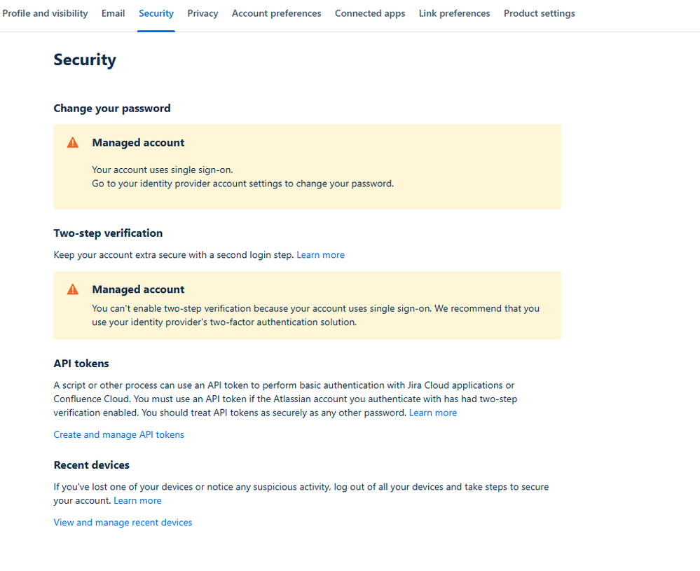Open the Account preferences tab
The image size is (700, 571).
(277, 13)
